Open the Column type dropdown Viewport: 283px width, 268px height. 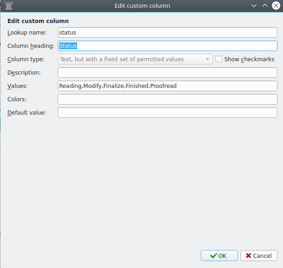[135, 59]
